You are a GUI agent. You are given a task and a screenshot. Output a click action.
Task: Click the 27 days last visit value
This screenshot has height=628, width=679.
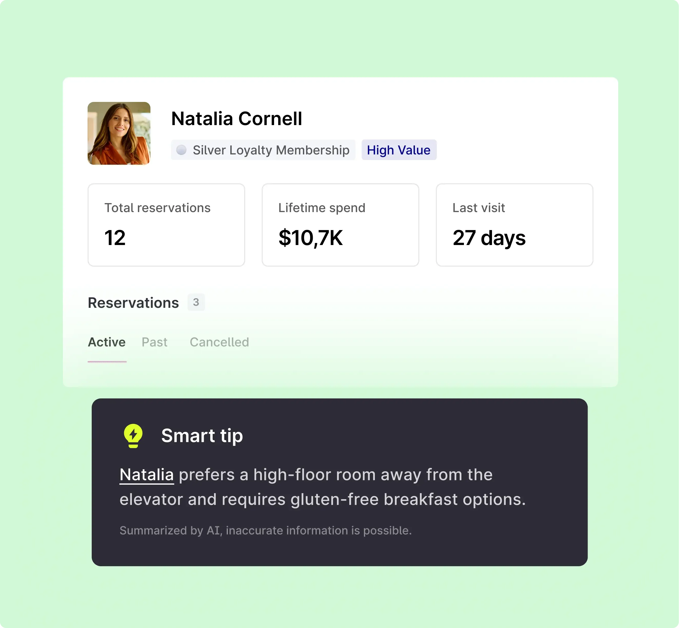point(489,238)
